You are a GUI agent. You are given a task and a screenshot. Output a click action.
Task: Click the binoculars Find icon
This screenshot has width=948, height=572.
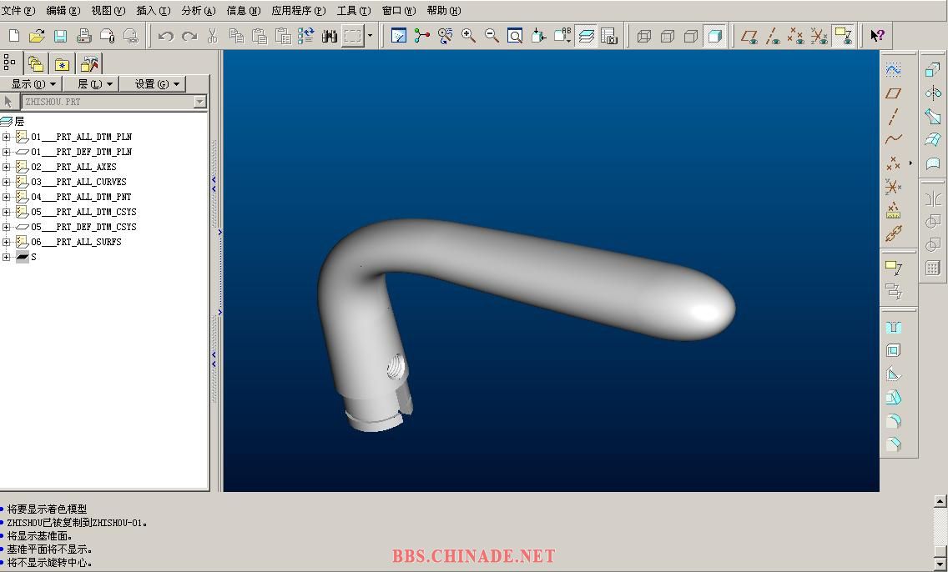coord(330,36)
